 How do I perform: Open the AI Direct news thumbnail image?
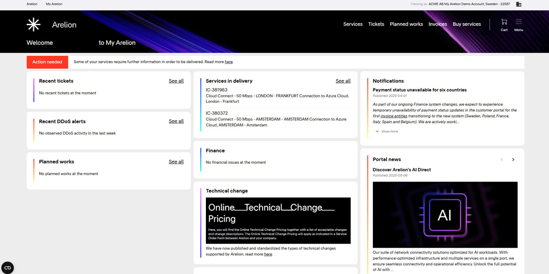click(445, 215)
